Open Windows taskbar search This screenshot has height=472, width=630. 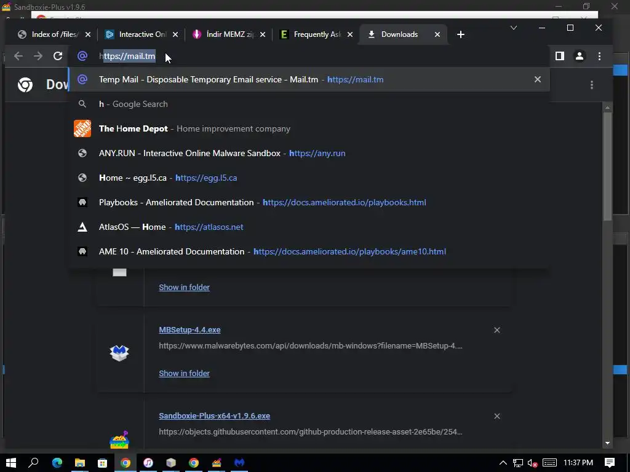point(33,463)
